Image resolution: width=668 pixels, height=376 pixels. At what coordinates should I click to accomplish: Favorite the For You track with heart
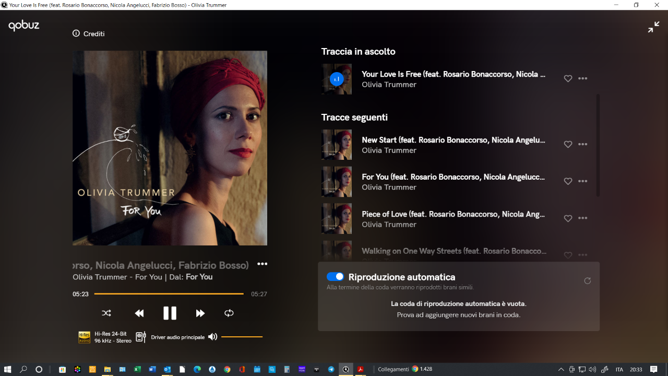[568, 181]
